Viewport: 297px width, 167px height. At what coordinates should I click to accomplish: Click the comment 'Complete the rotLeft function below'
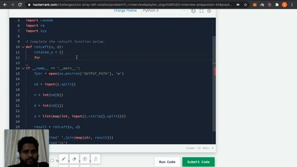click(65, 42)
